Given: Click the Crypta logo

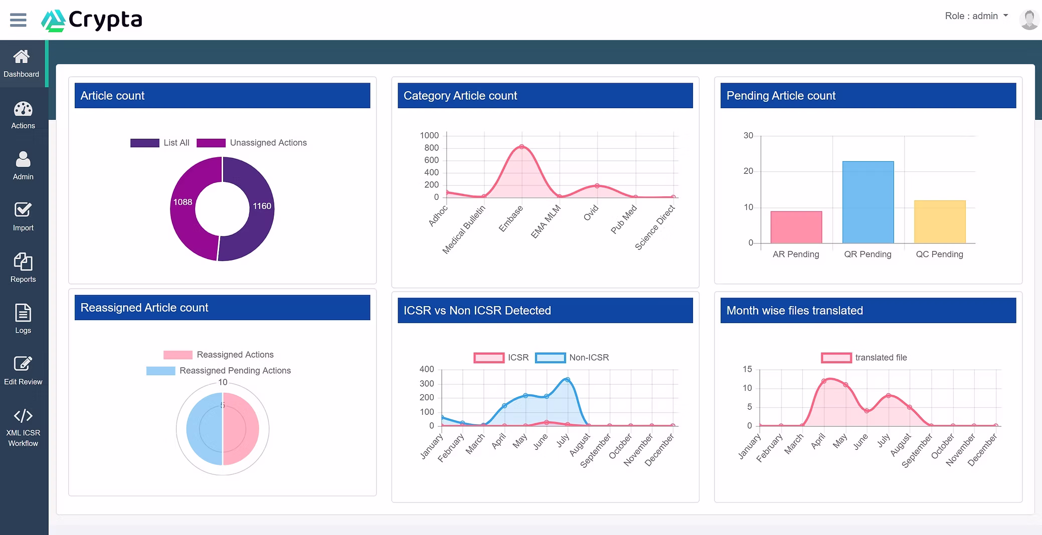Looking at the screenshot, I should (x=92, y=20).
